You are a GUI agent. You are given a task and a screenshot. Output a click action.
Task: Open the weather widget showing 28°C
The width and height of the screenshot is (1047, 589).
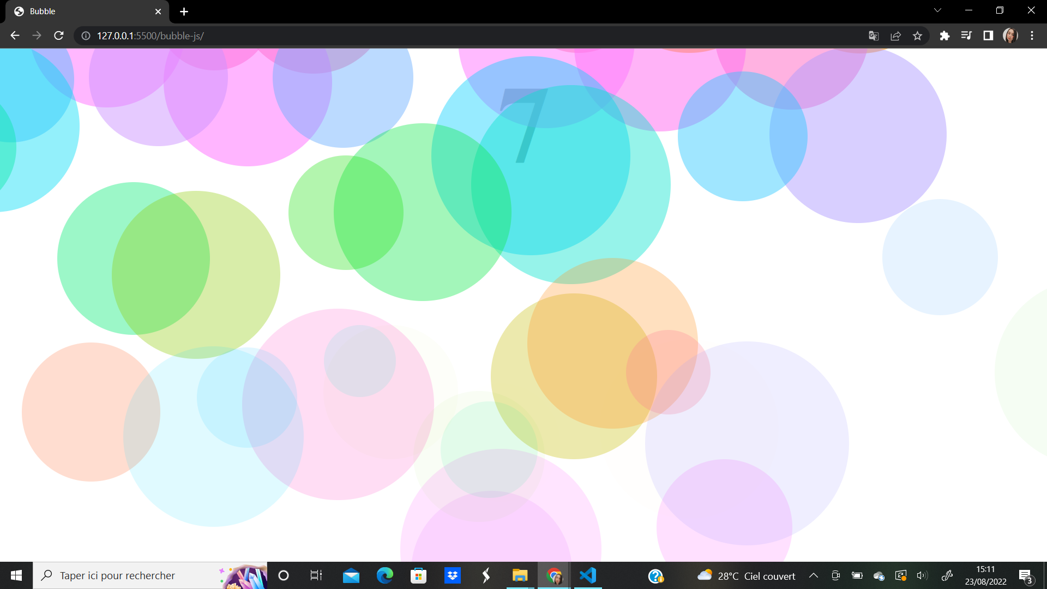coord(746,575)
